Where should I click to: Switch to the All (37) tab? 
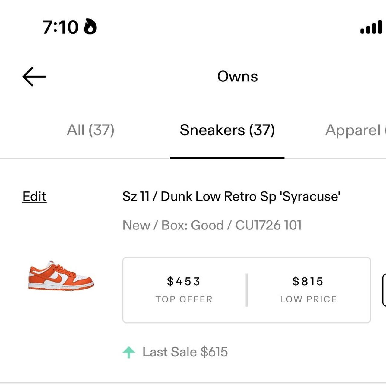tap(90, 130)
